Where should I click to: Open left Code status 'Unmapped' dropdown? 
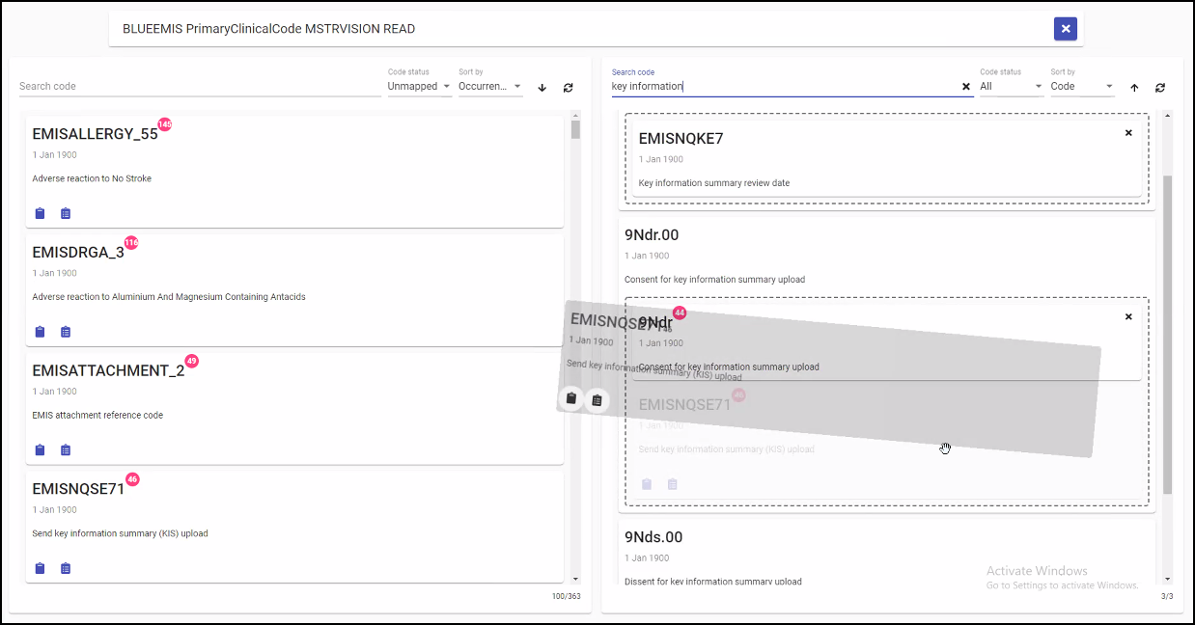(419, 86)
